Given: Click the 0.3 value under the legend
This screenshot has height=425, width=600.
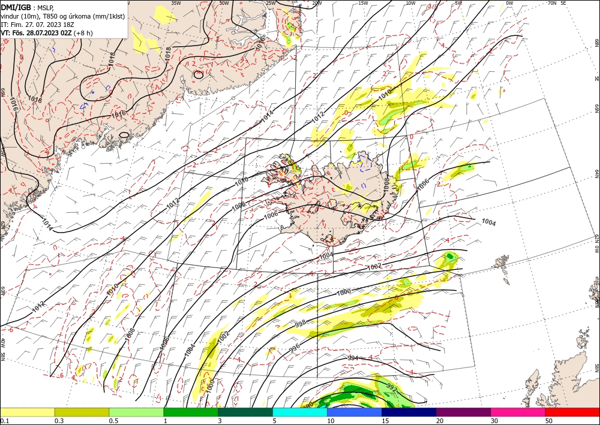Looking at the screenshot, I should [x=59, y=421].
